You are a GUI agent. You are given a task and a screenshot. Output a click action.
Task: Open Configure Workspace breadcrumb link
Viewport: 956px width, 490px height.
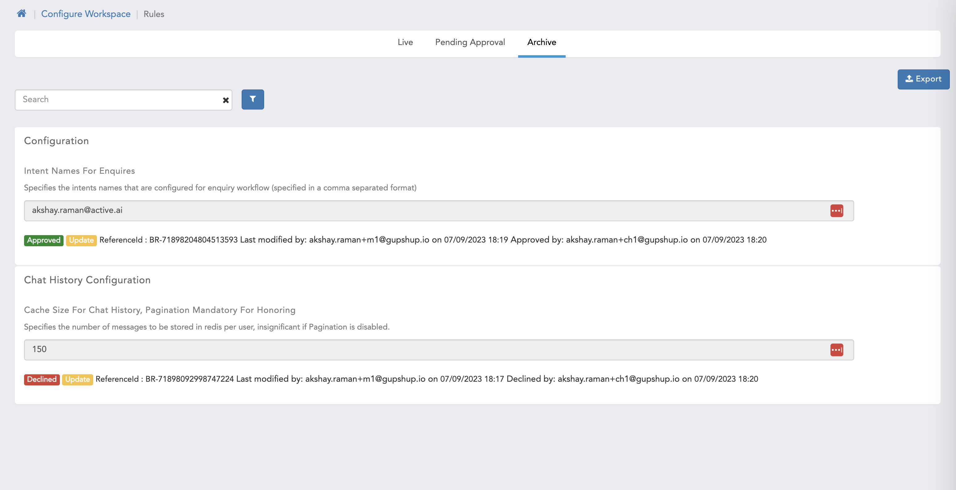(86, 14)
